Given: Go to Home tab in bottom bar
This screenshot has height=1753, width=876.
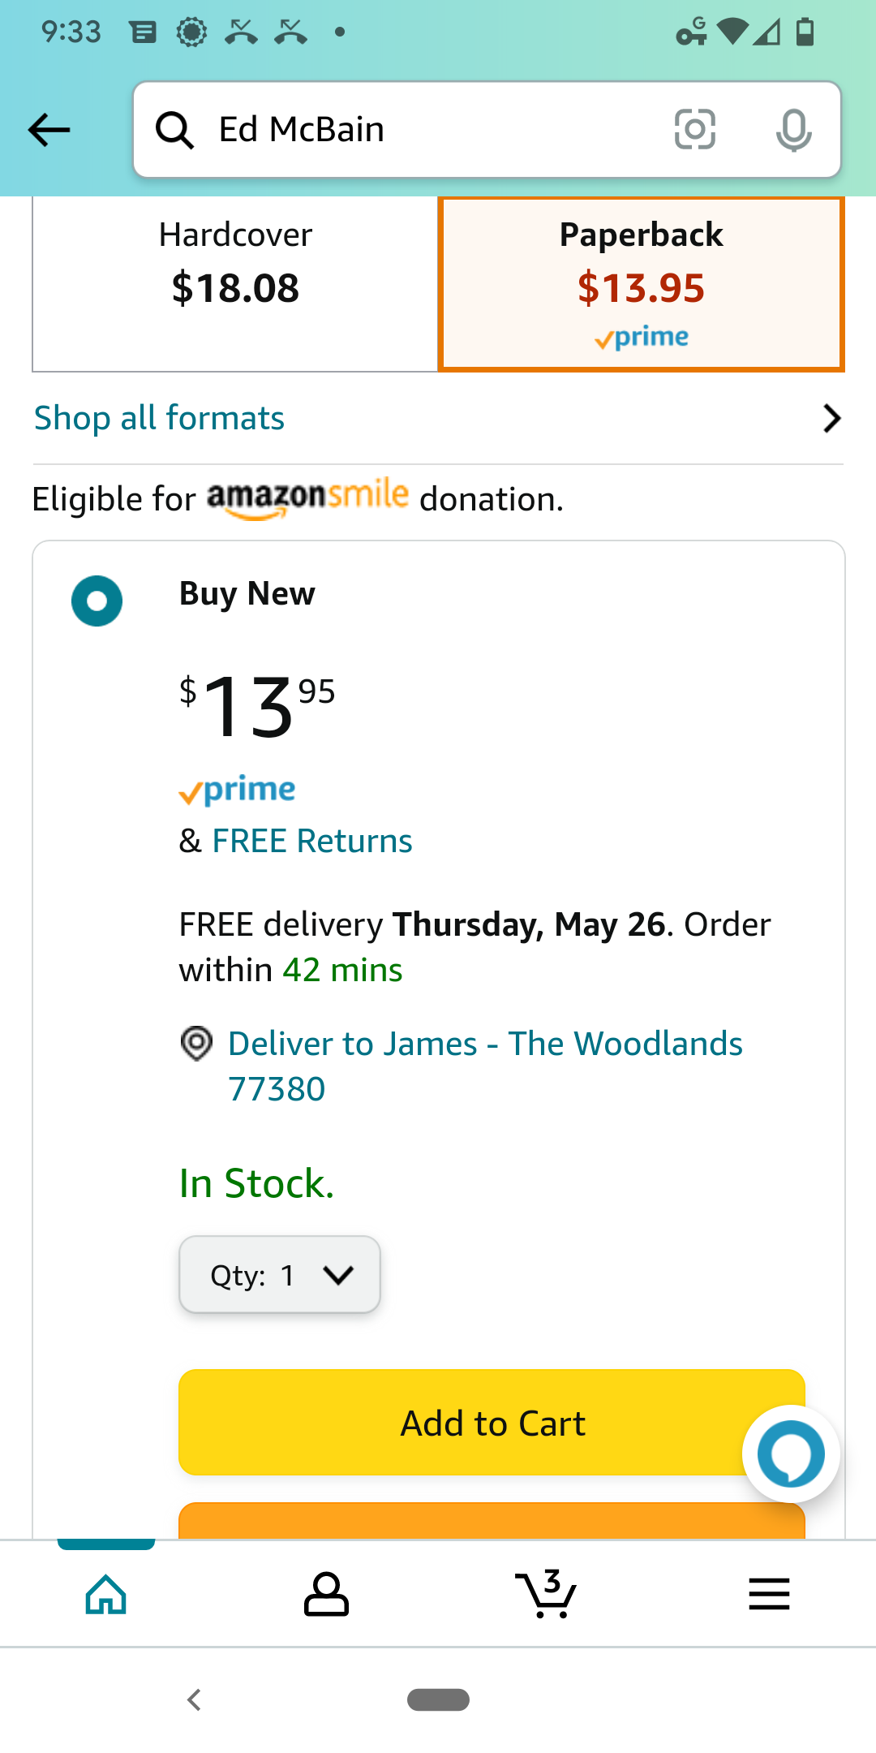Looking at the screenshot, I should (x=106, y=1595).
